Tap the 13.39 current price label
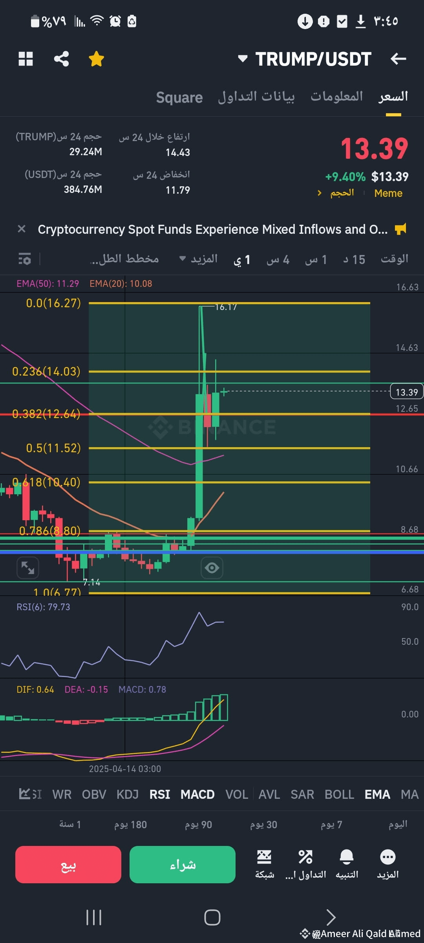Screen dimensions: 424x943 point(407,392)
